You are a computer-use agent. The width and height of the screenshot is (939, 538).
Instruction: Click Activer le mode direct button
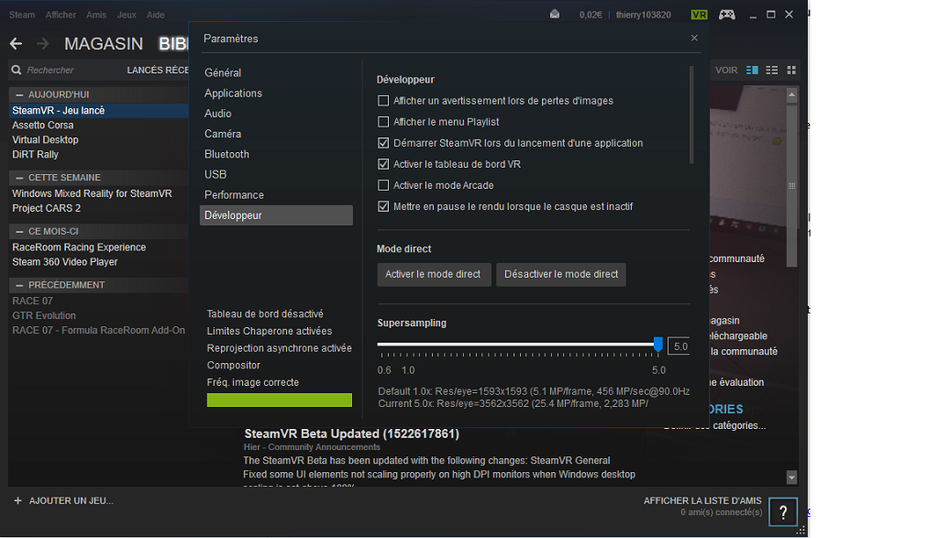pos(434,274)
